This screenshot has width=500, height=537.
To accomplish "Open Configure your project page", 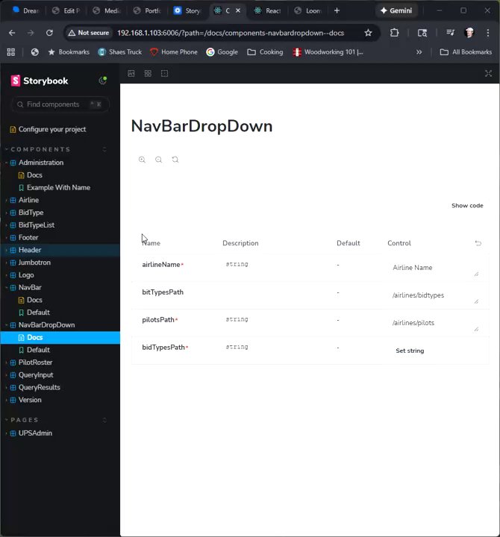I will pyautogui.click(x=52, y=130).
